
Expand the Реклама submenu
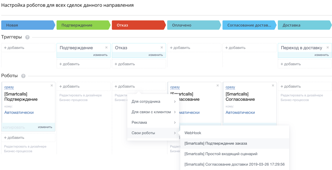tap(153, 123)
